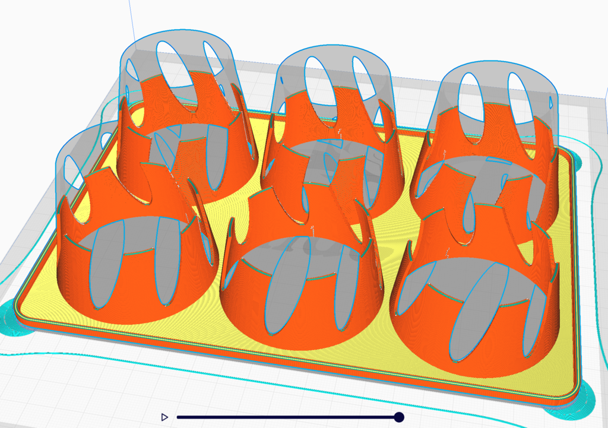Click the round handle on the path slider
The width and height of the screenshot is (608, 428).
[x=399, y=417]
